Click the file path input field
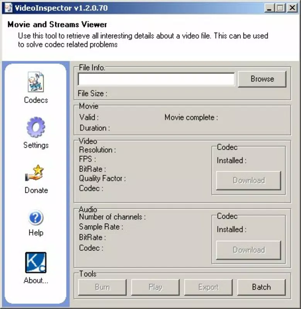The height and width of the screenshot is (309, 301). click(156, 79)
